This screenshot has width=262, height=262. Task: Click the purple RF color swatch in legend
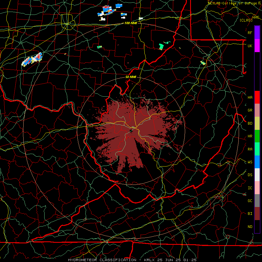coord(257,33)
